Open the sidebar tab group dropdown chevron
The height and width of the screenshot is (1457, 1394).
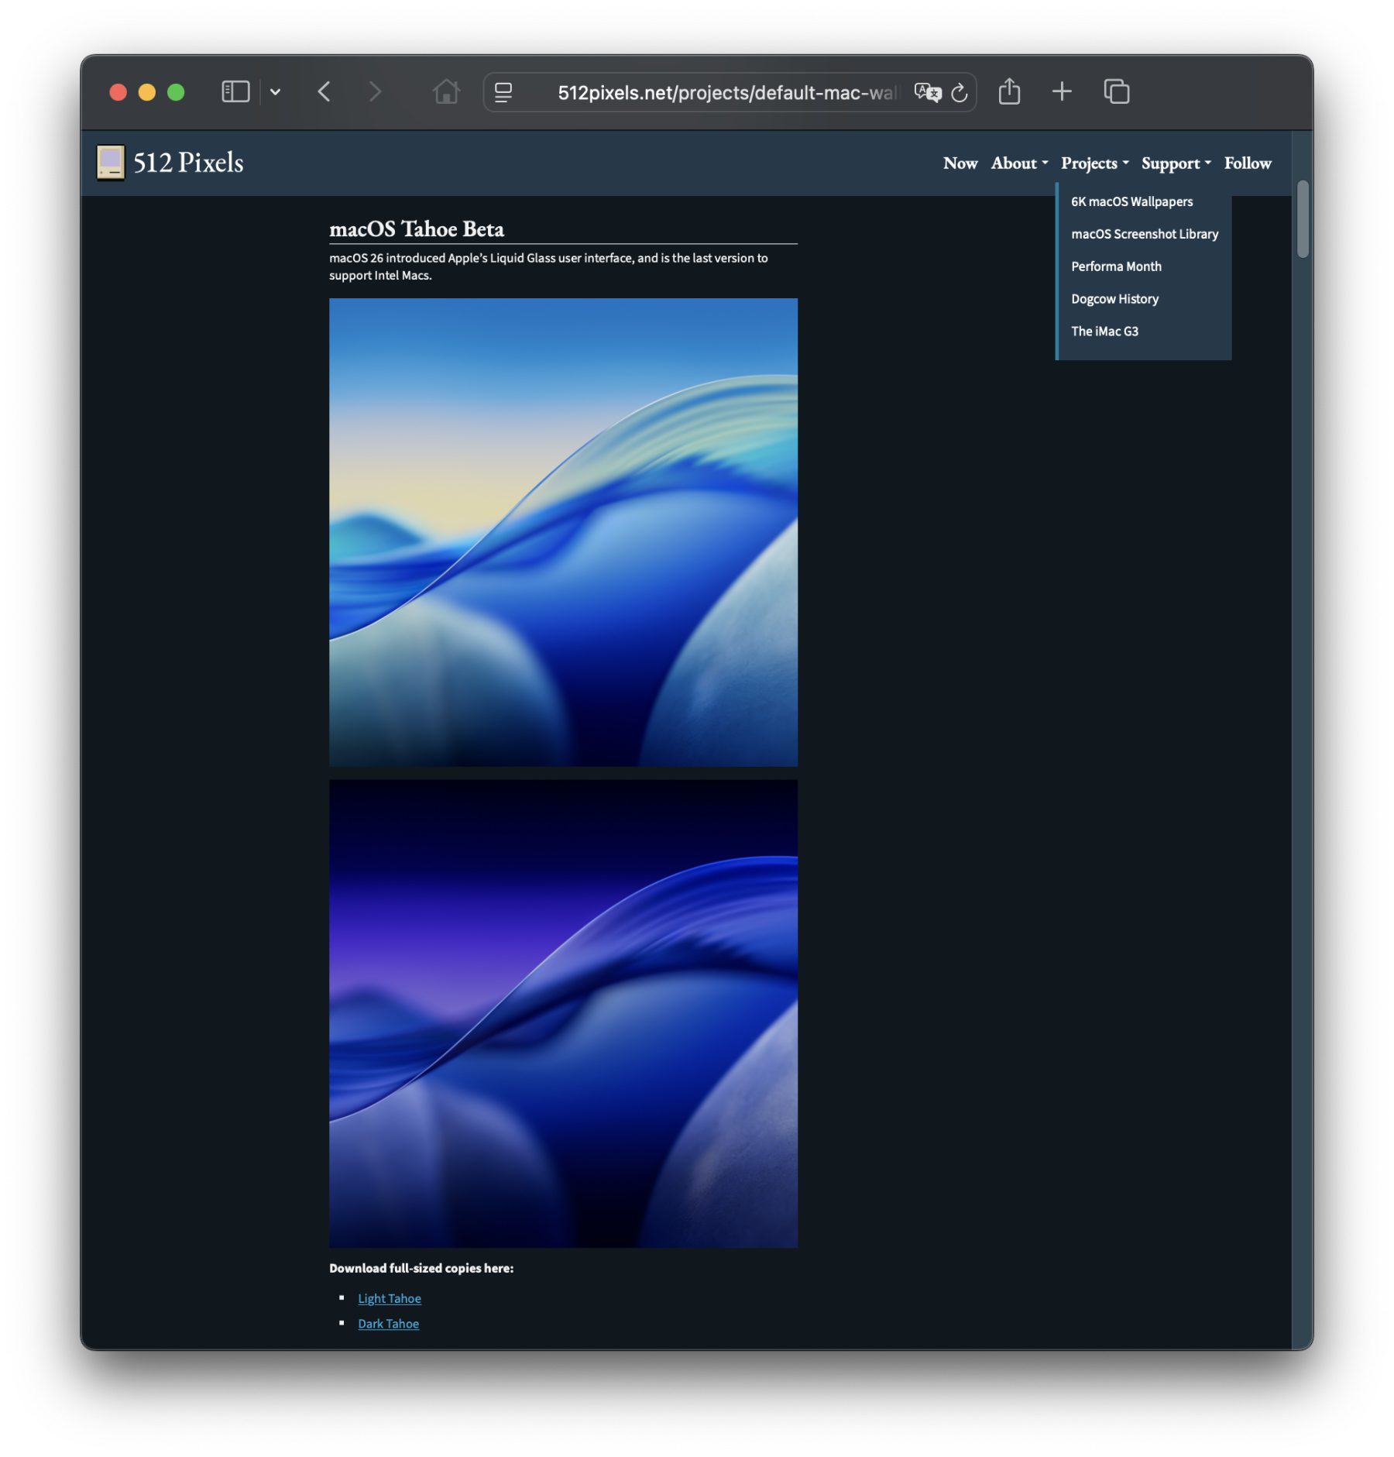pos(275,92)
